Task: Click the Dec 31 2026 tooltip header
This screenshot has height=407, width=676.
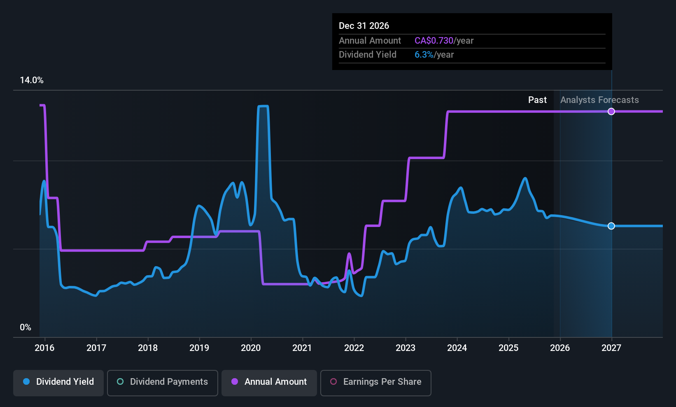Action: tap(364, 26)
